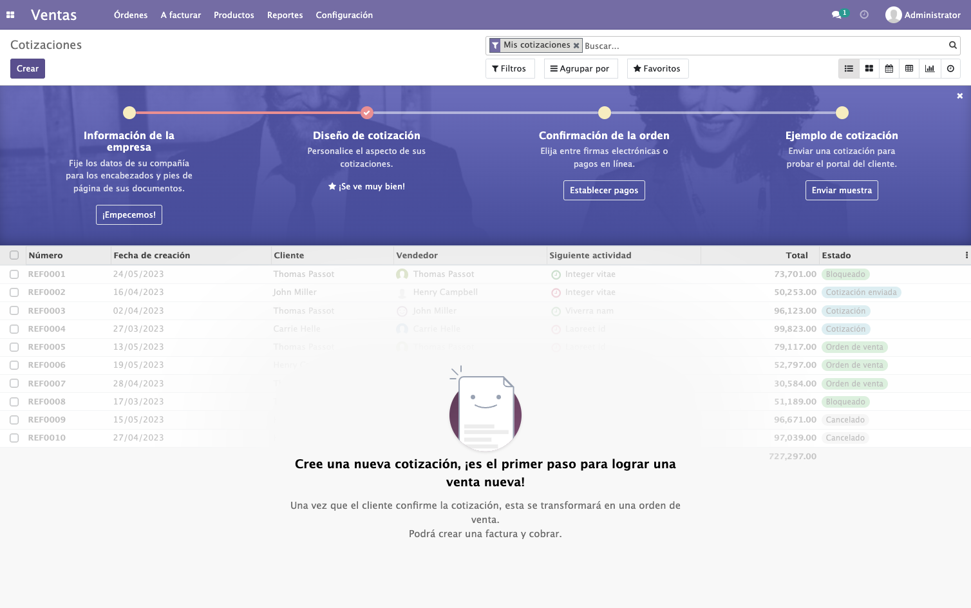971x608 pixels.
Task: Switch to calendar view
Action: [x=889, y=69]
